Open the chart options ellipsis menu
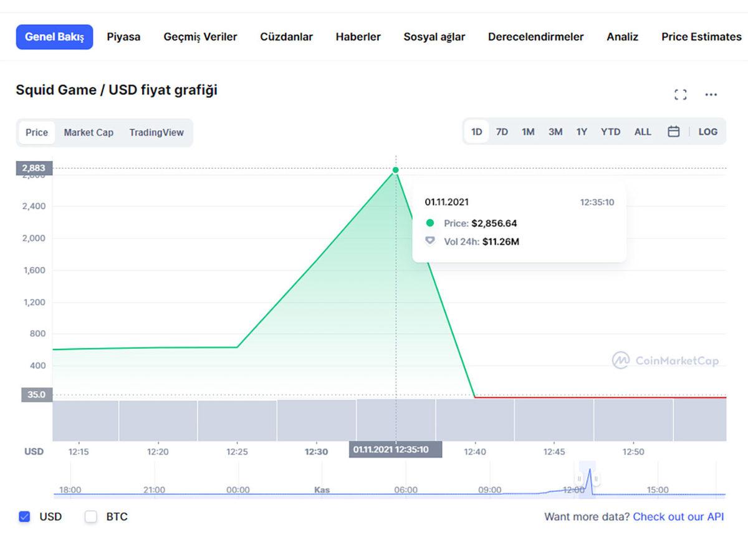Viewport: 748px width, 538px height. [x=711, y=94]
